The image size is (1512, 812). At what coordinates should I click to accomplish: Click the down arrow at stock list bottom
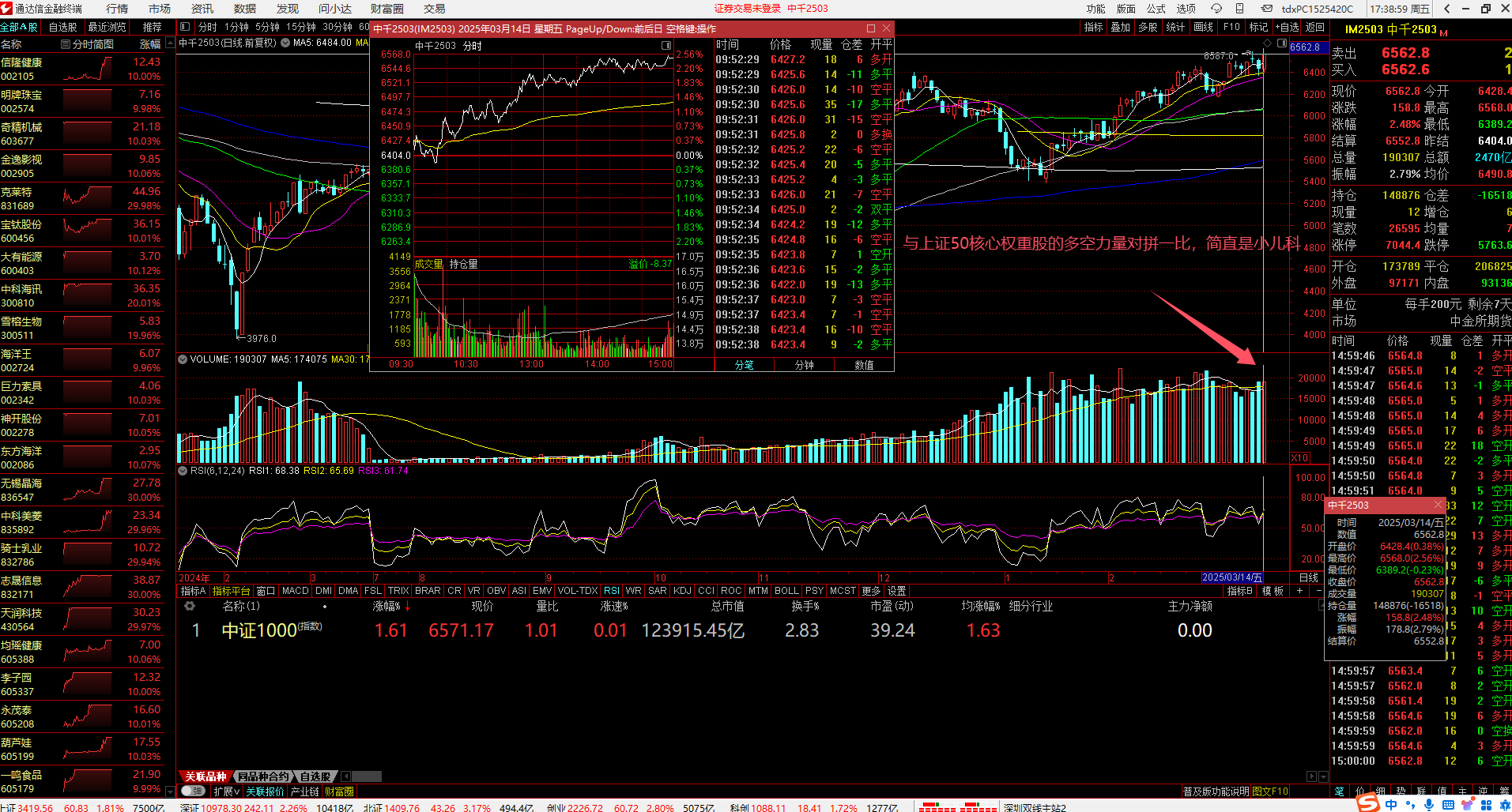(x=169, y=790)
